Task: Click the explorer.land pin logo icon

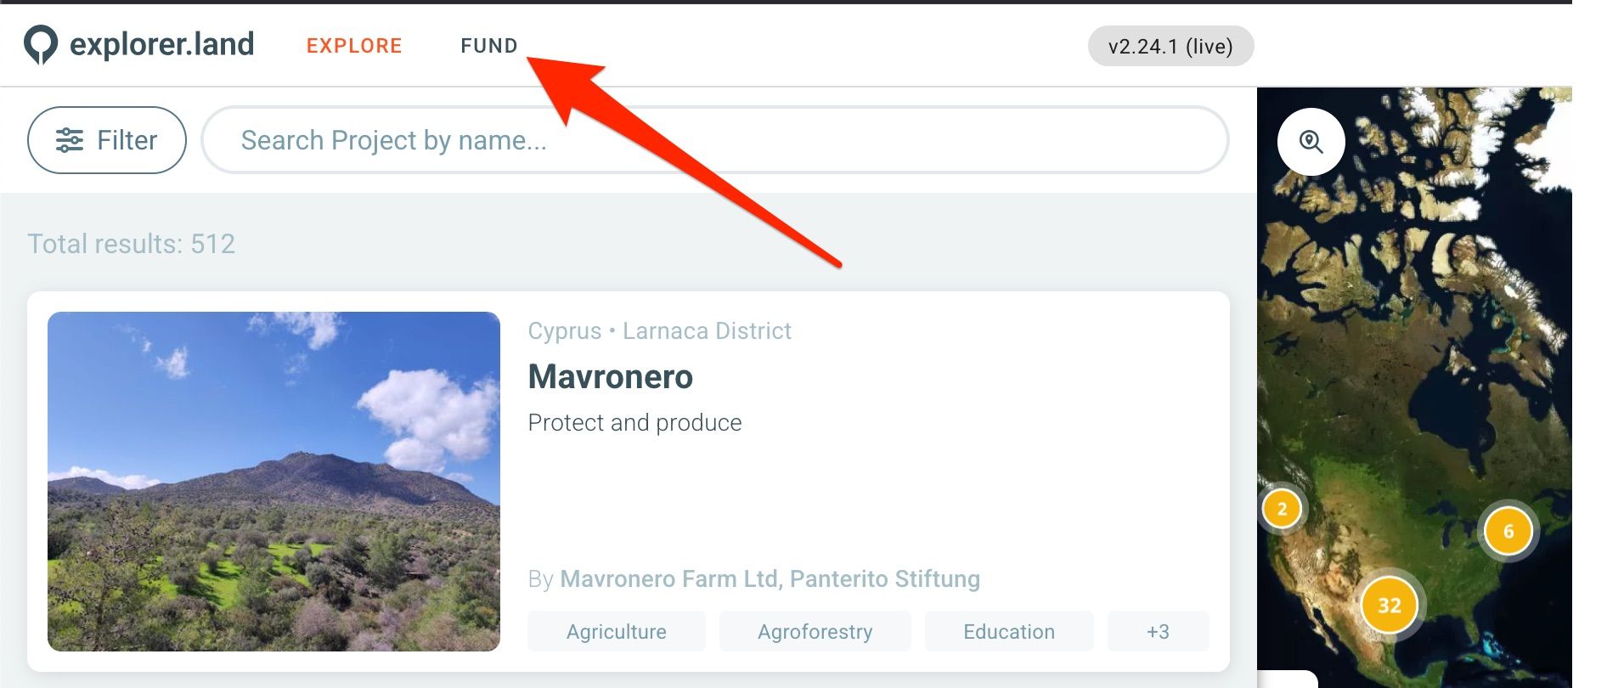Action: pyautogui.click(x=40, y=45)
